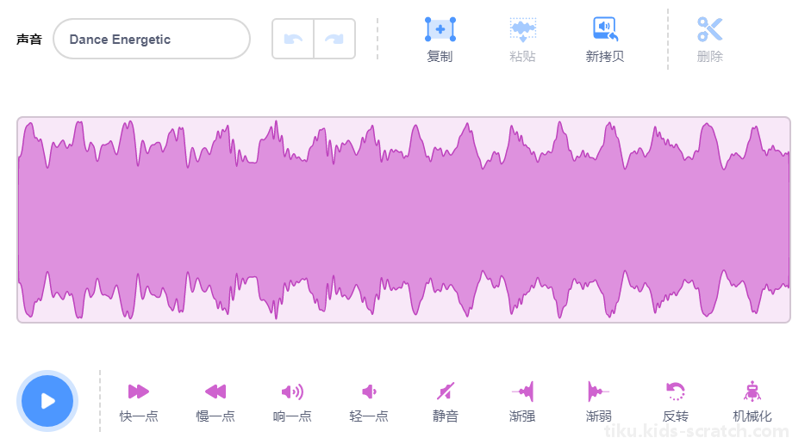This screenshot has height=444, width=811.
Task: Click the sound name field Dance Energetic
Action: click(152, 39)
